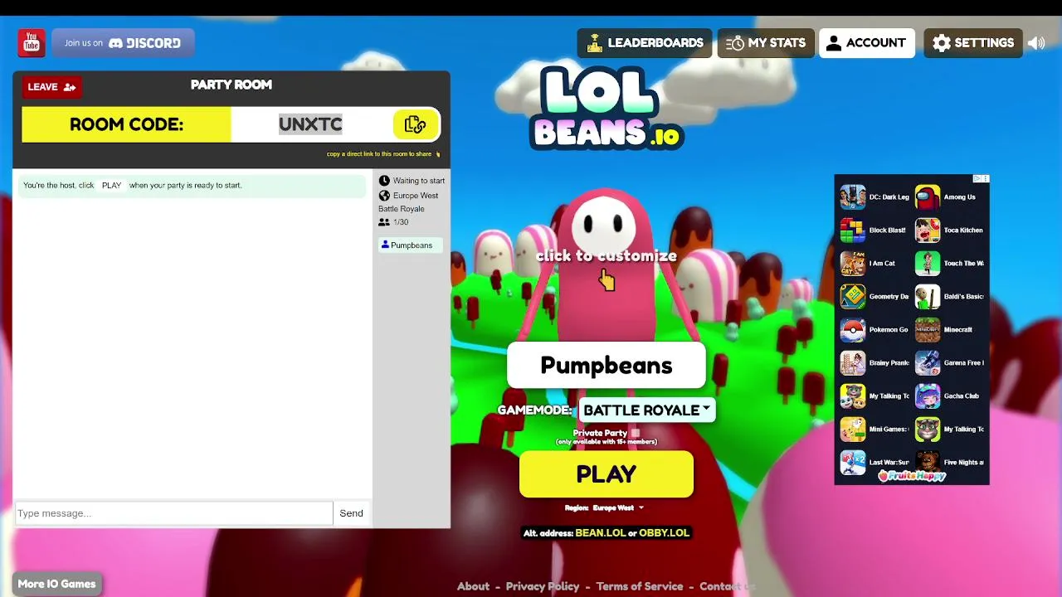Open the I Am Cat ad icon
The height and width of the screenshot is (597, 1062).
click(x=852, y=264)
